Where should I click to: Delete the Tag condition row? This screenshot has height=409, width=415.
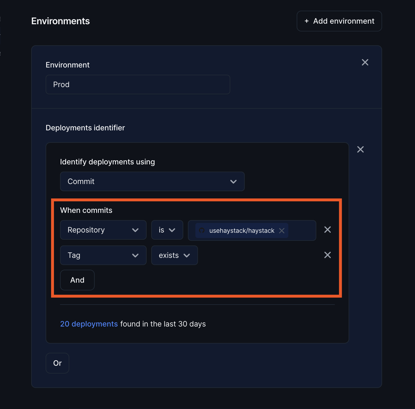pyautogui.click(x=327, y=255)
